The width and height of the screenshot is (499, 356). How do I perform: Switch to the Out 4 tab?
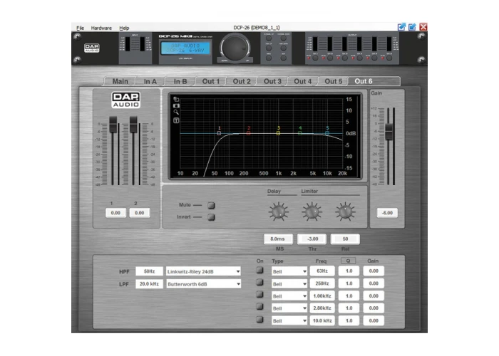click(x=303, y=81)
